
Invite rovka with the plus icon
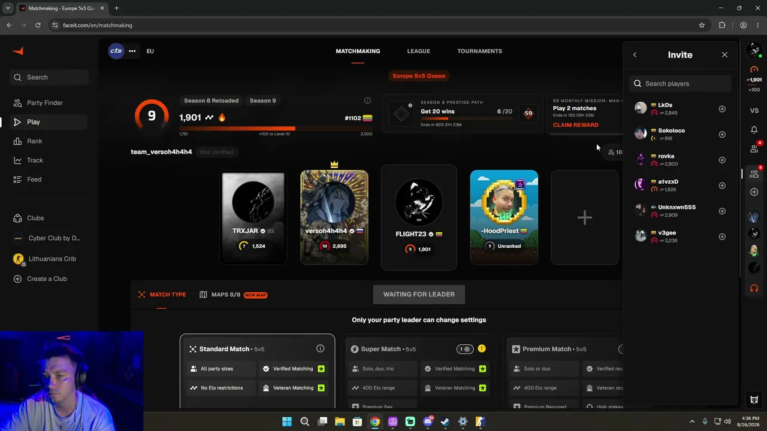tap(722, 160)
